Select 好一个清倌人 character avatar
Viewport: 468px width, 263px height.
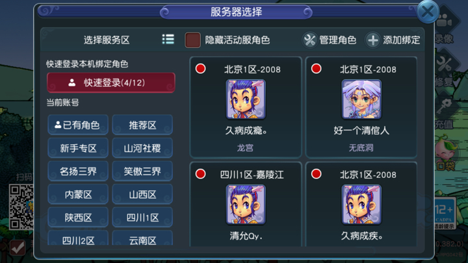tap(361, 99)
